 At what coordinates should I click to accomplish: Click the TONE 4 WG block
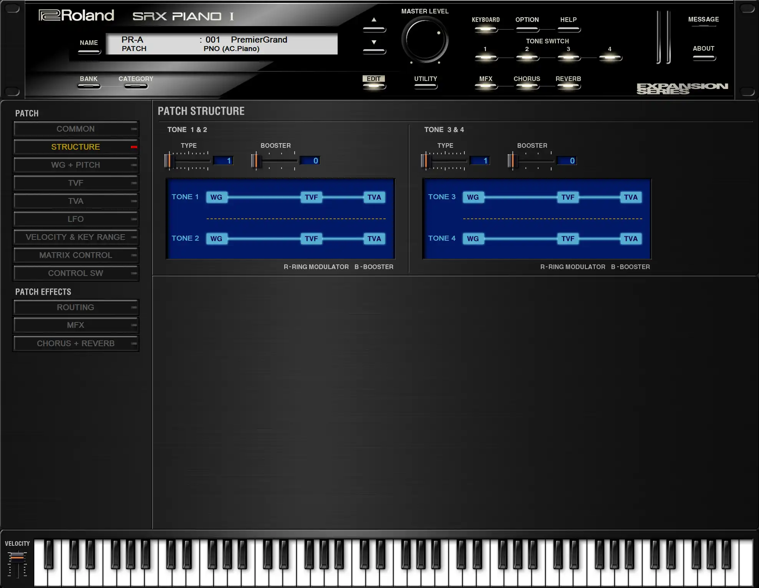pos(472,239)
